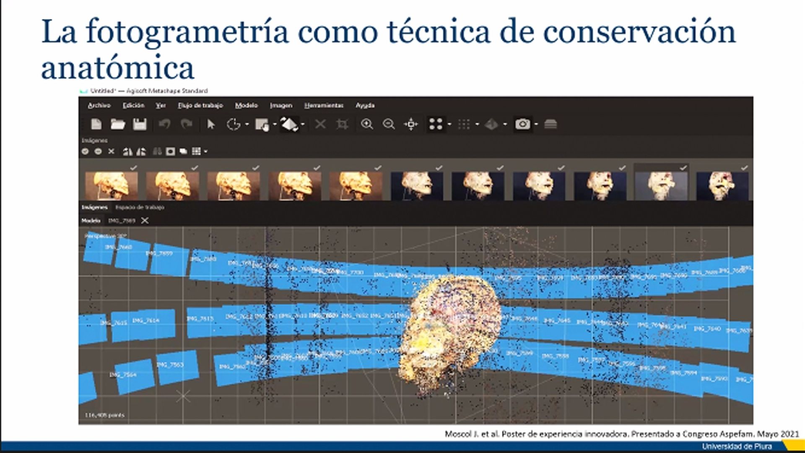Switch to Espacio de trabajo tab
The height and width of the screenshot is (453, 805).
[x=140, y=207]
